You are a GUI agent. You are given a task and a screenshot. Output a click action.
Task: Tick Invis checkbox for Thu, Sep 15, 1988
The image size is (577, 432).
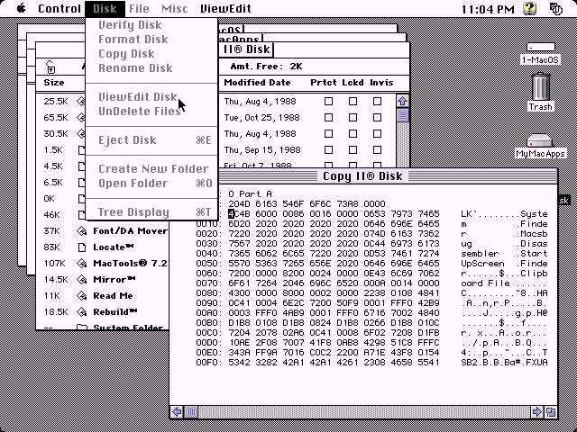click(x=377, y=150)
